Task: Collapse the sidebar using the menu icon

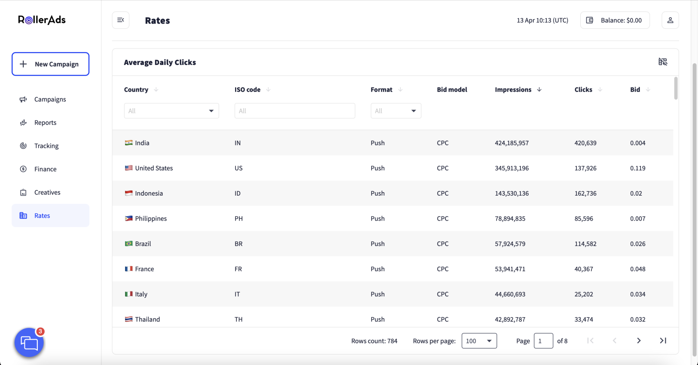Action: pyautogui.click(x=121, y=20)
